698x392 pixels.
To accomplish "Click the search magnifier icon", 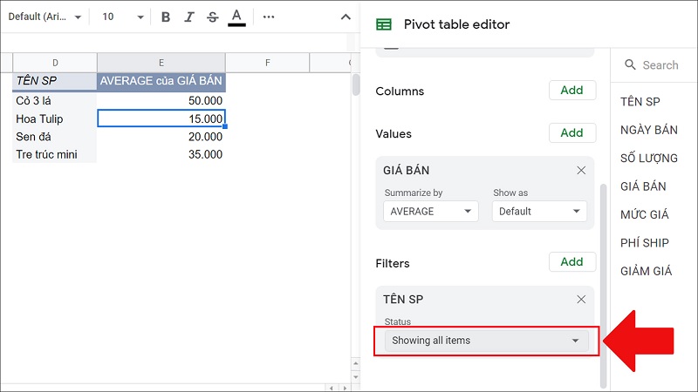I will 630,64.
